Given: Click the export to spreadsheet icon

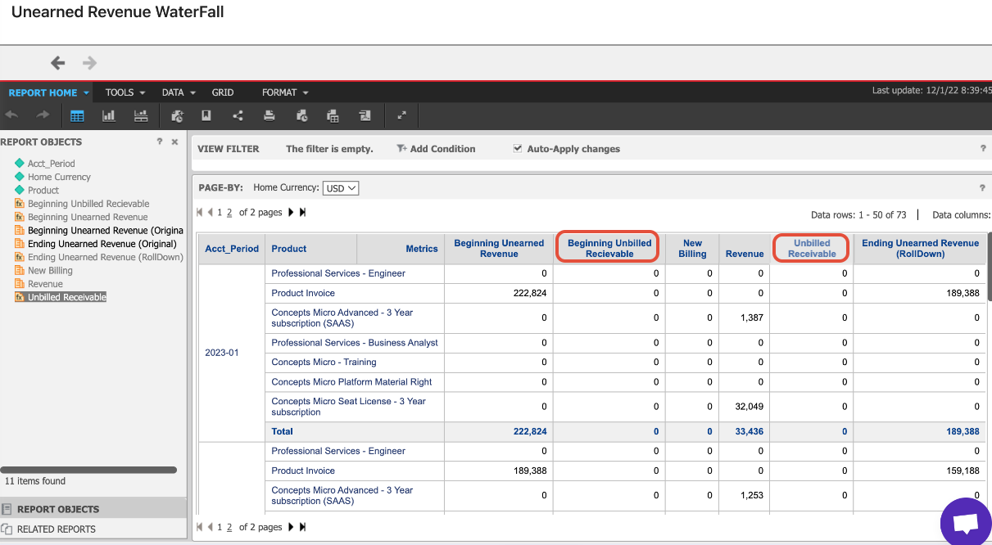Looking at the screenshot, I should pyautogui.click(x=333, y=115).
